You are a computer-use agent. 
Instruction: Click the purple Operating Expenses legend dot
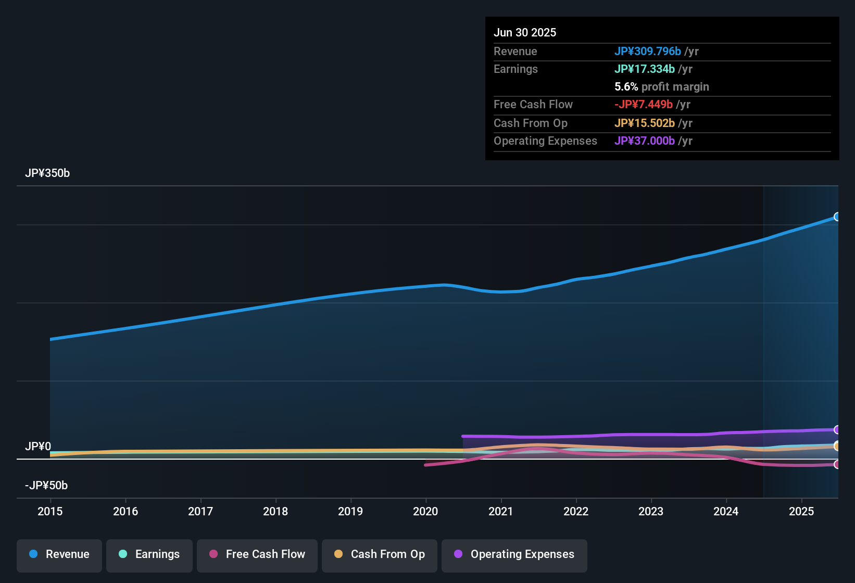click(x=458, y=554)
